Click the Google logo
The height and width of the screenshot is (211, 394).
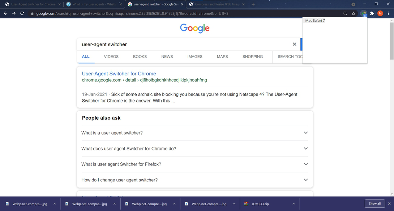point(195,28)
